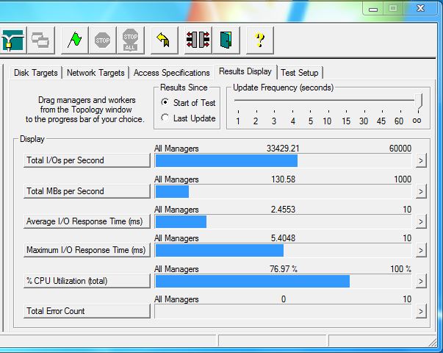The width and height of the screenshot is (443, 353).
Task: Click the % CPU Utilization (total) button
Action: (87, 281)
